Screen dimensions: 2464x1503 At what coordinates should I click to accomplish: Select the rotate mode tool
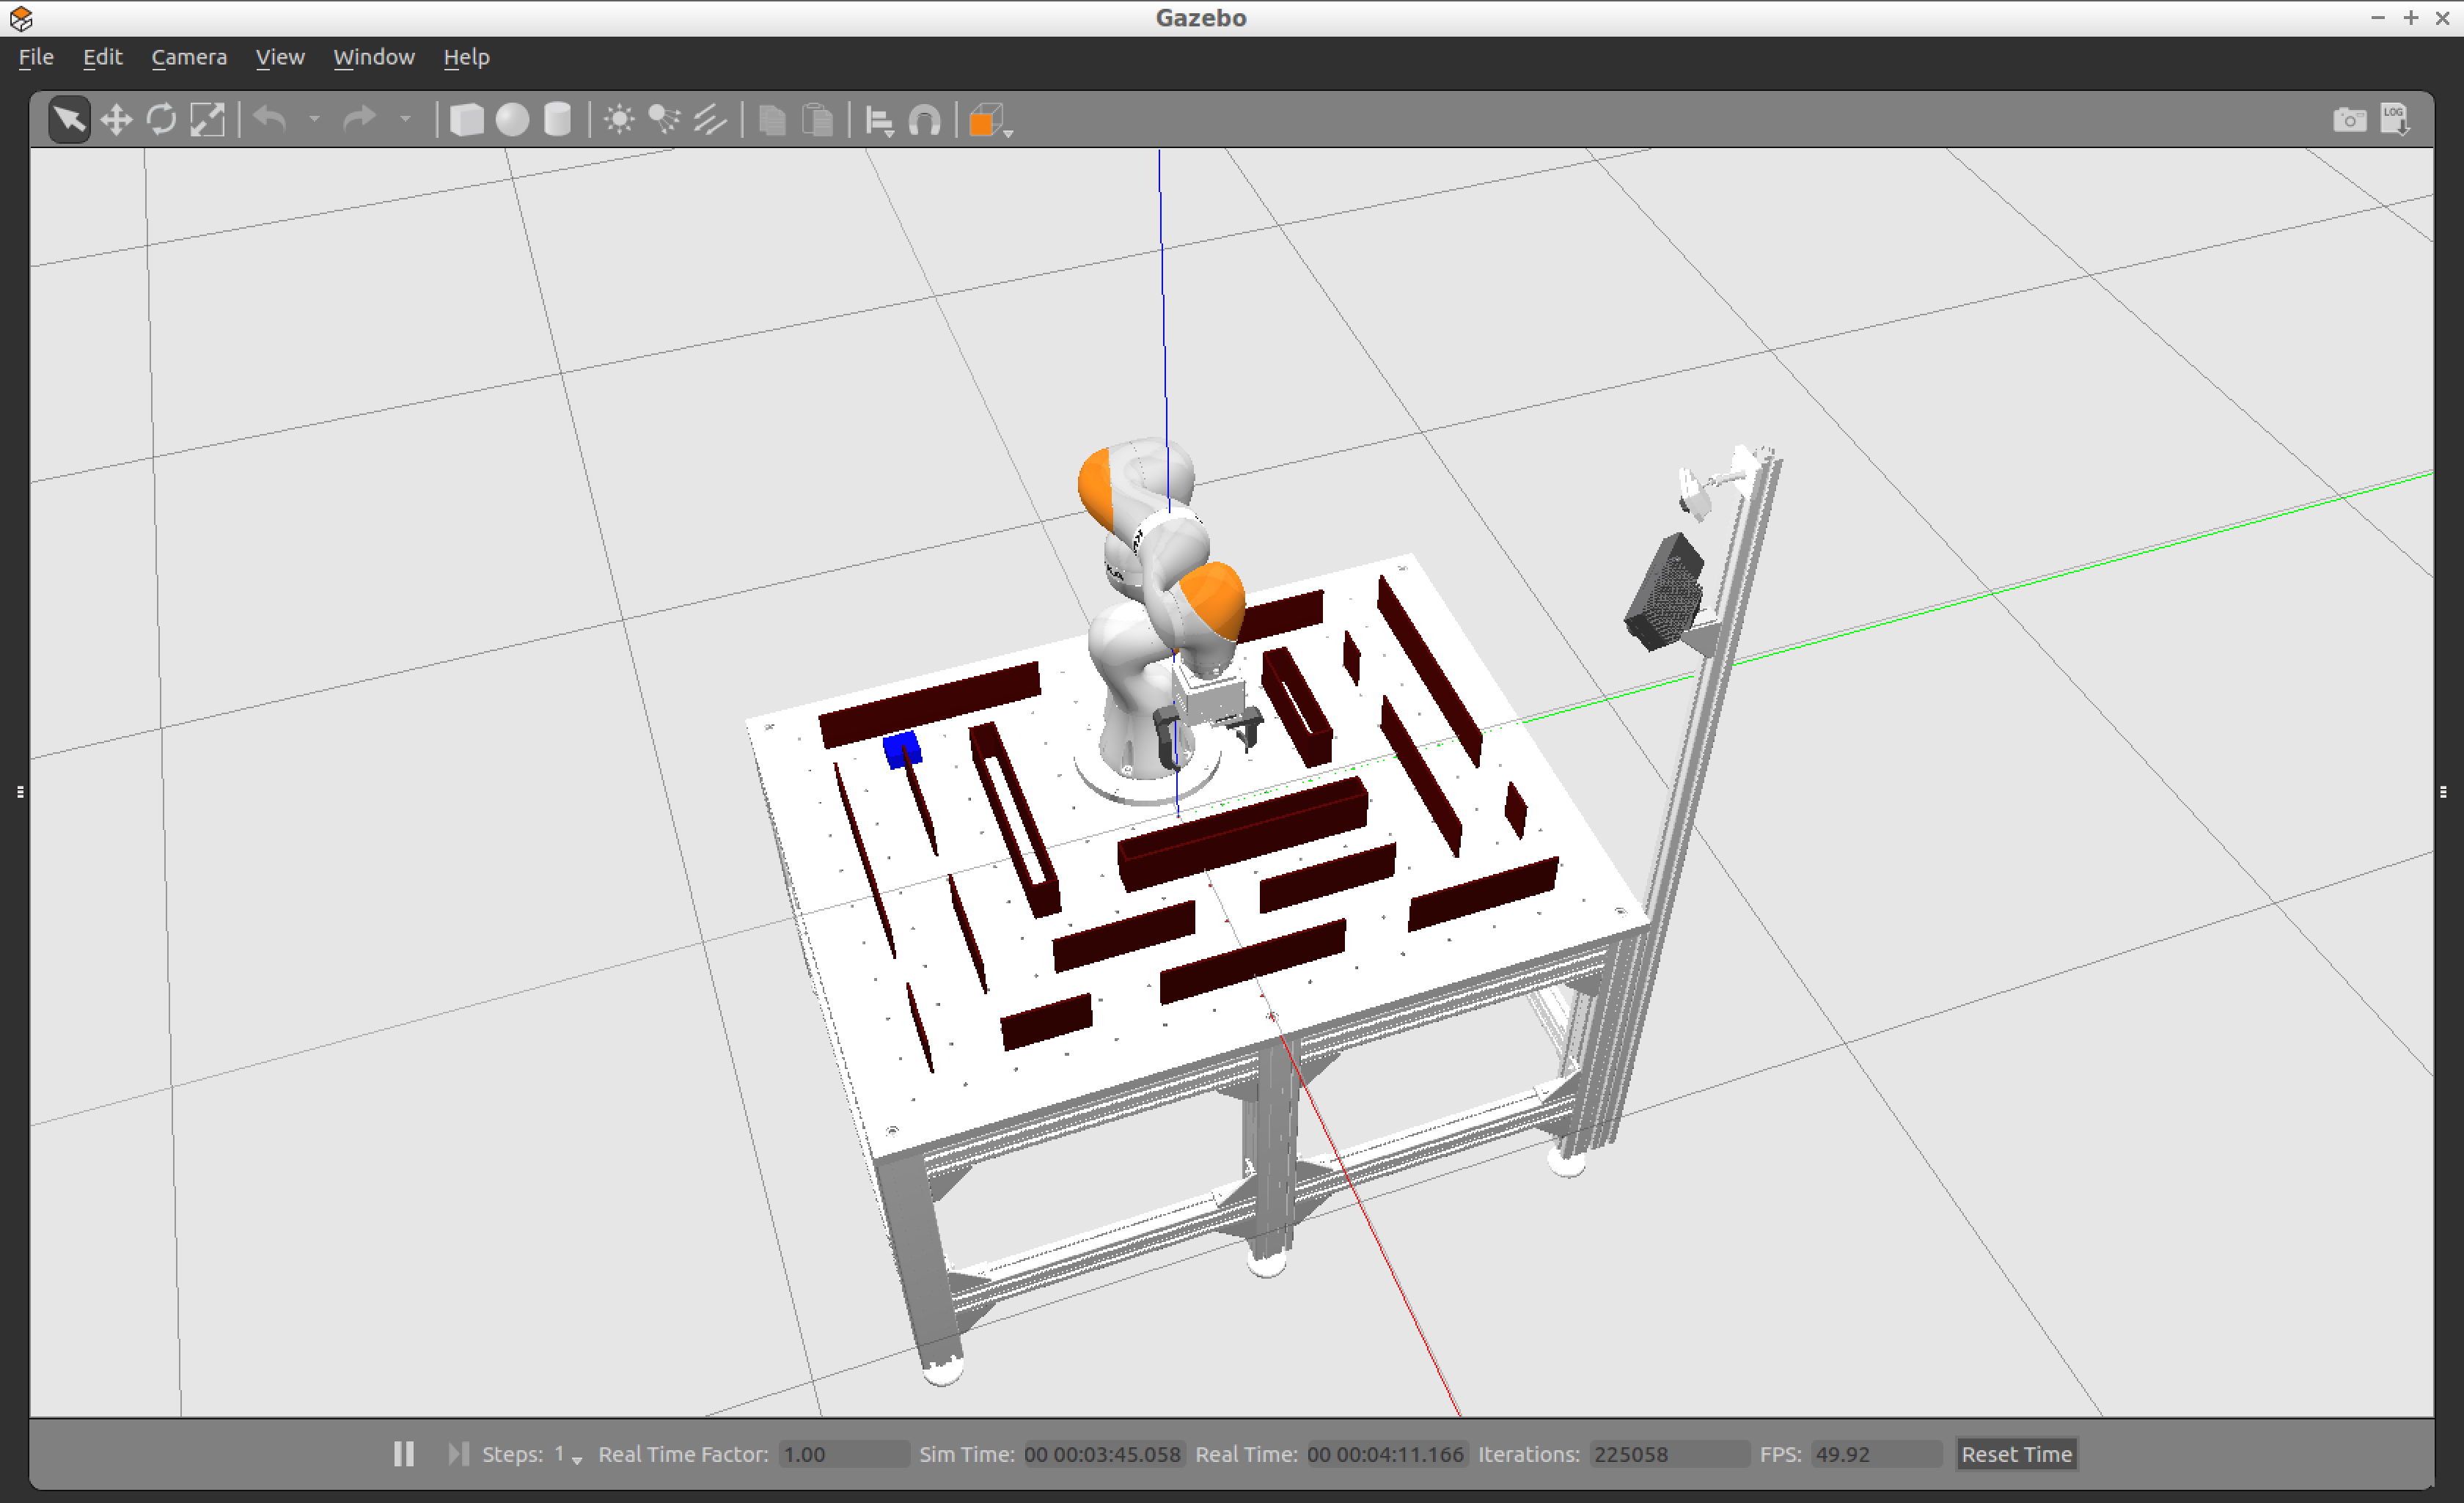coord(161,120)
